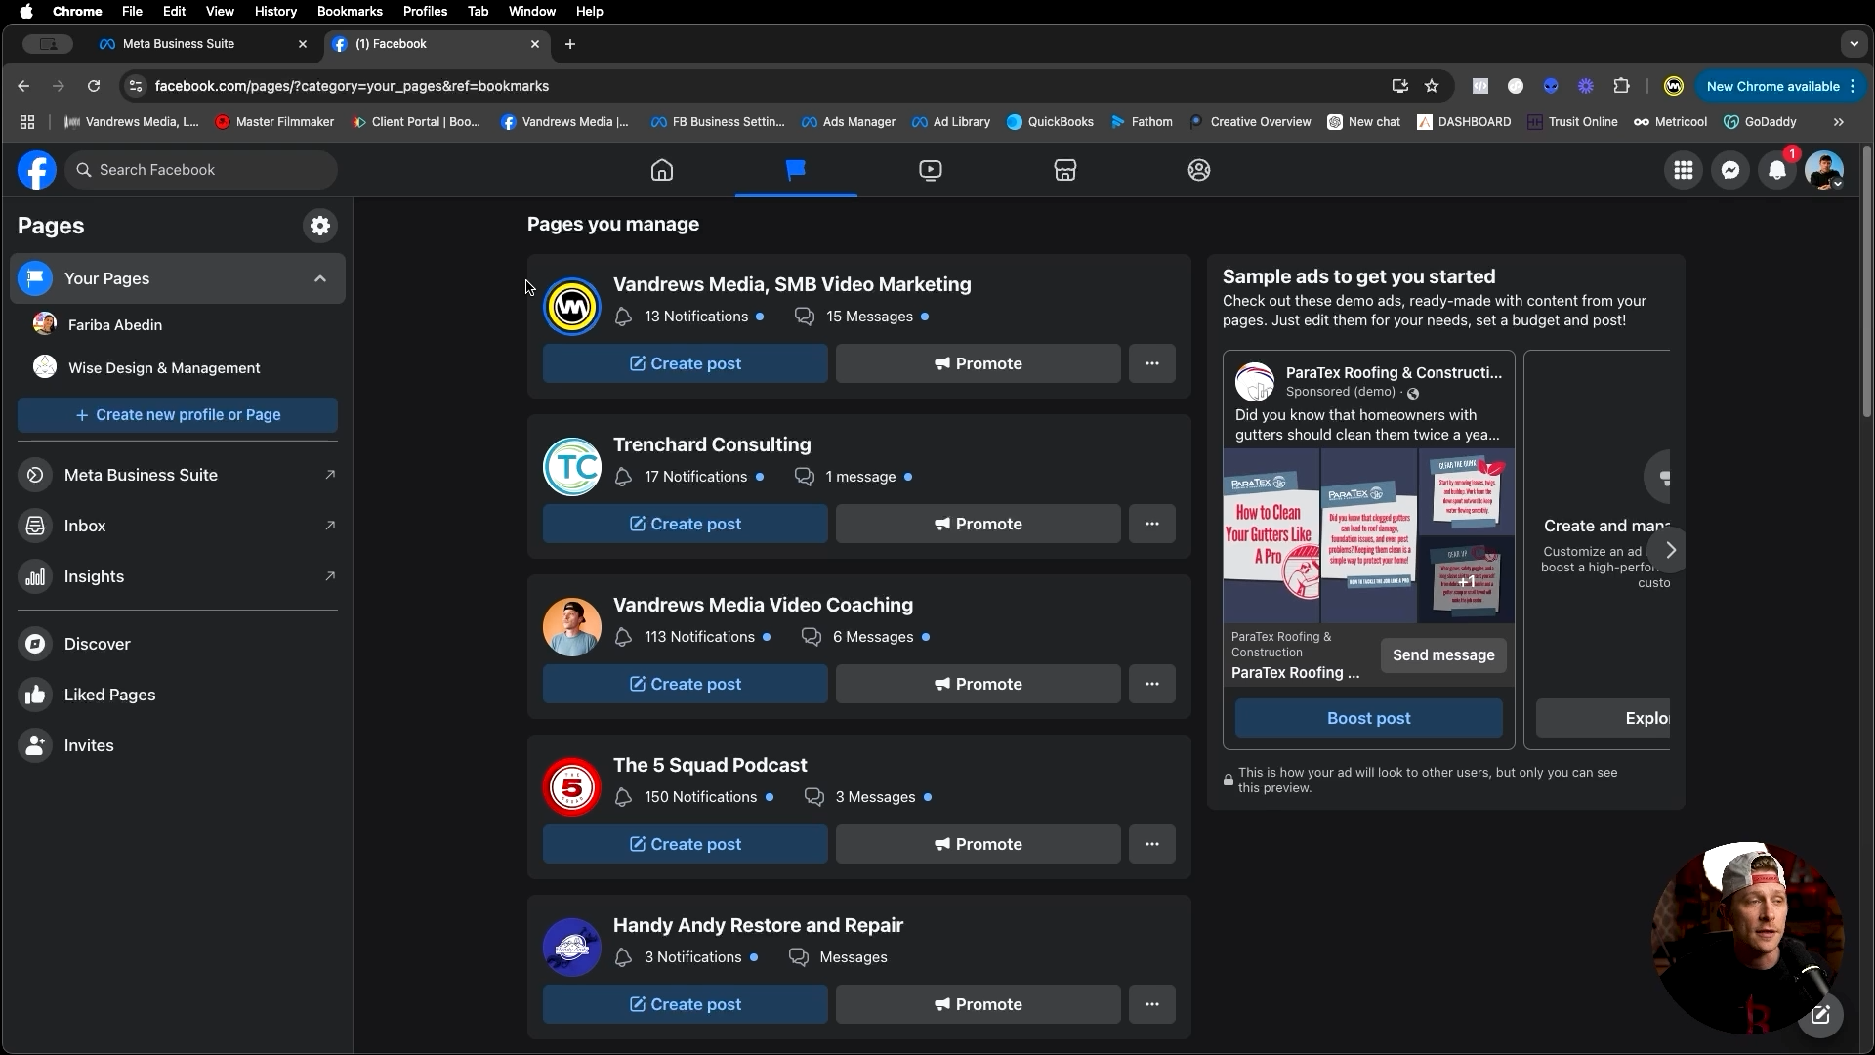Image resolution: width=1875 pixels, height=1055 pixels.
Task: Click the Invites person icon
Action: tap(35, 745)
